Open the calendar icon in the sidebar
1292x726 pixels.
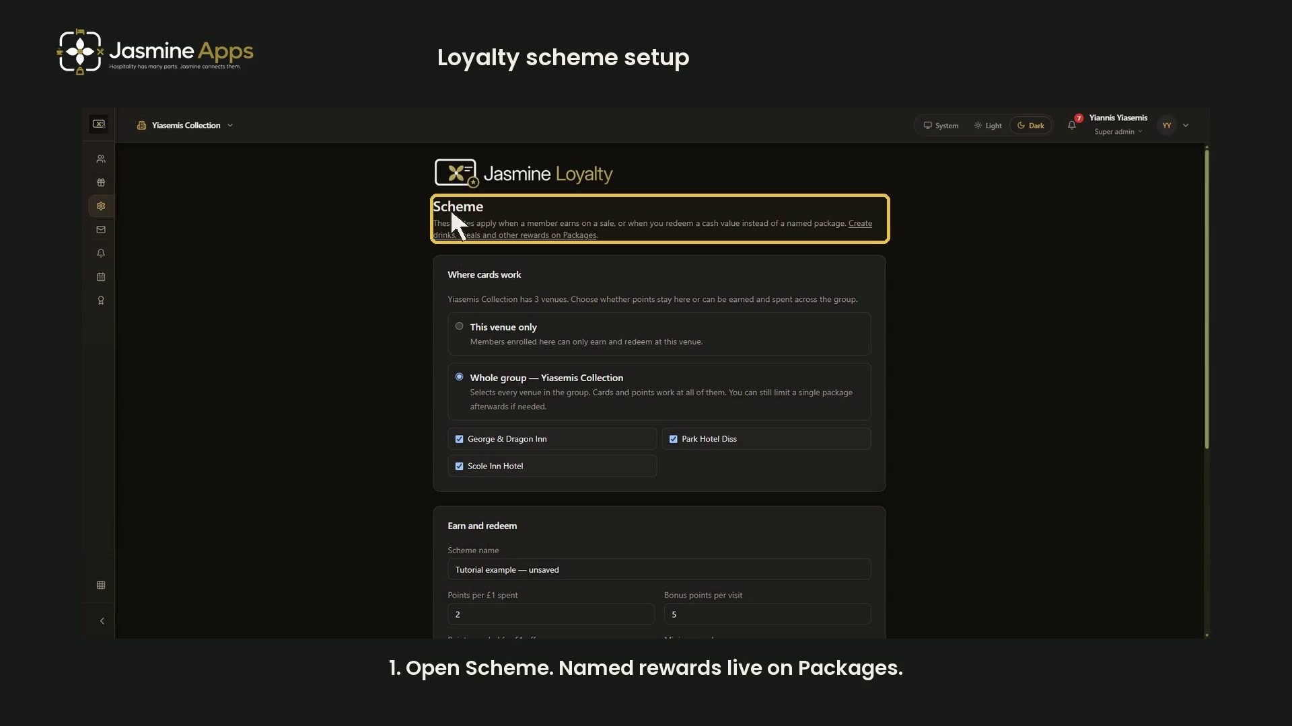click(101, 277)
